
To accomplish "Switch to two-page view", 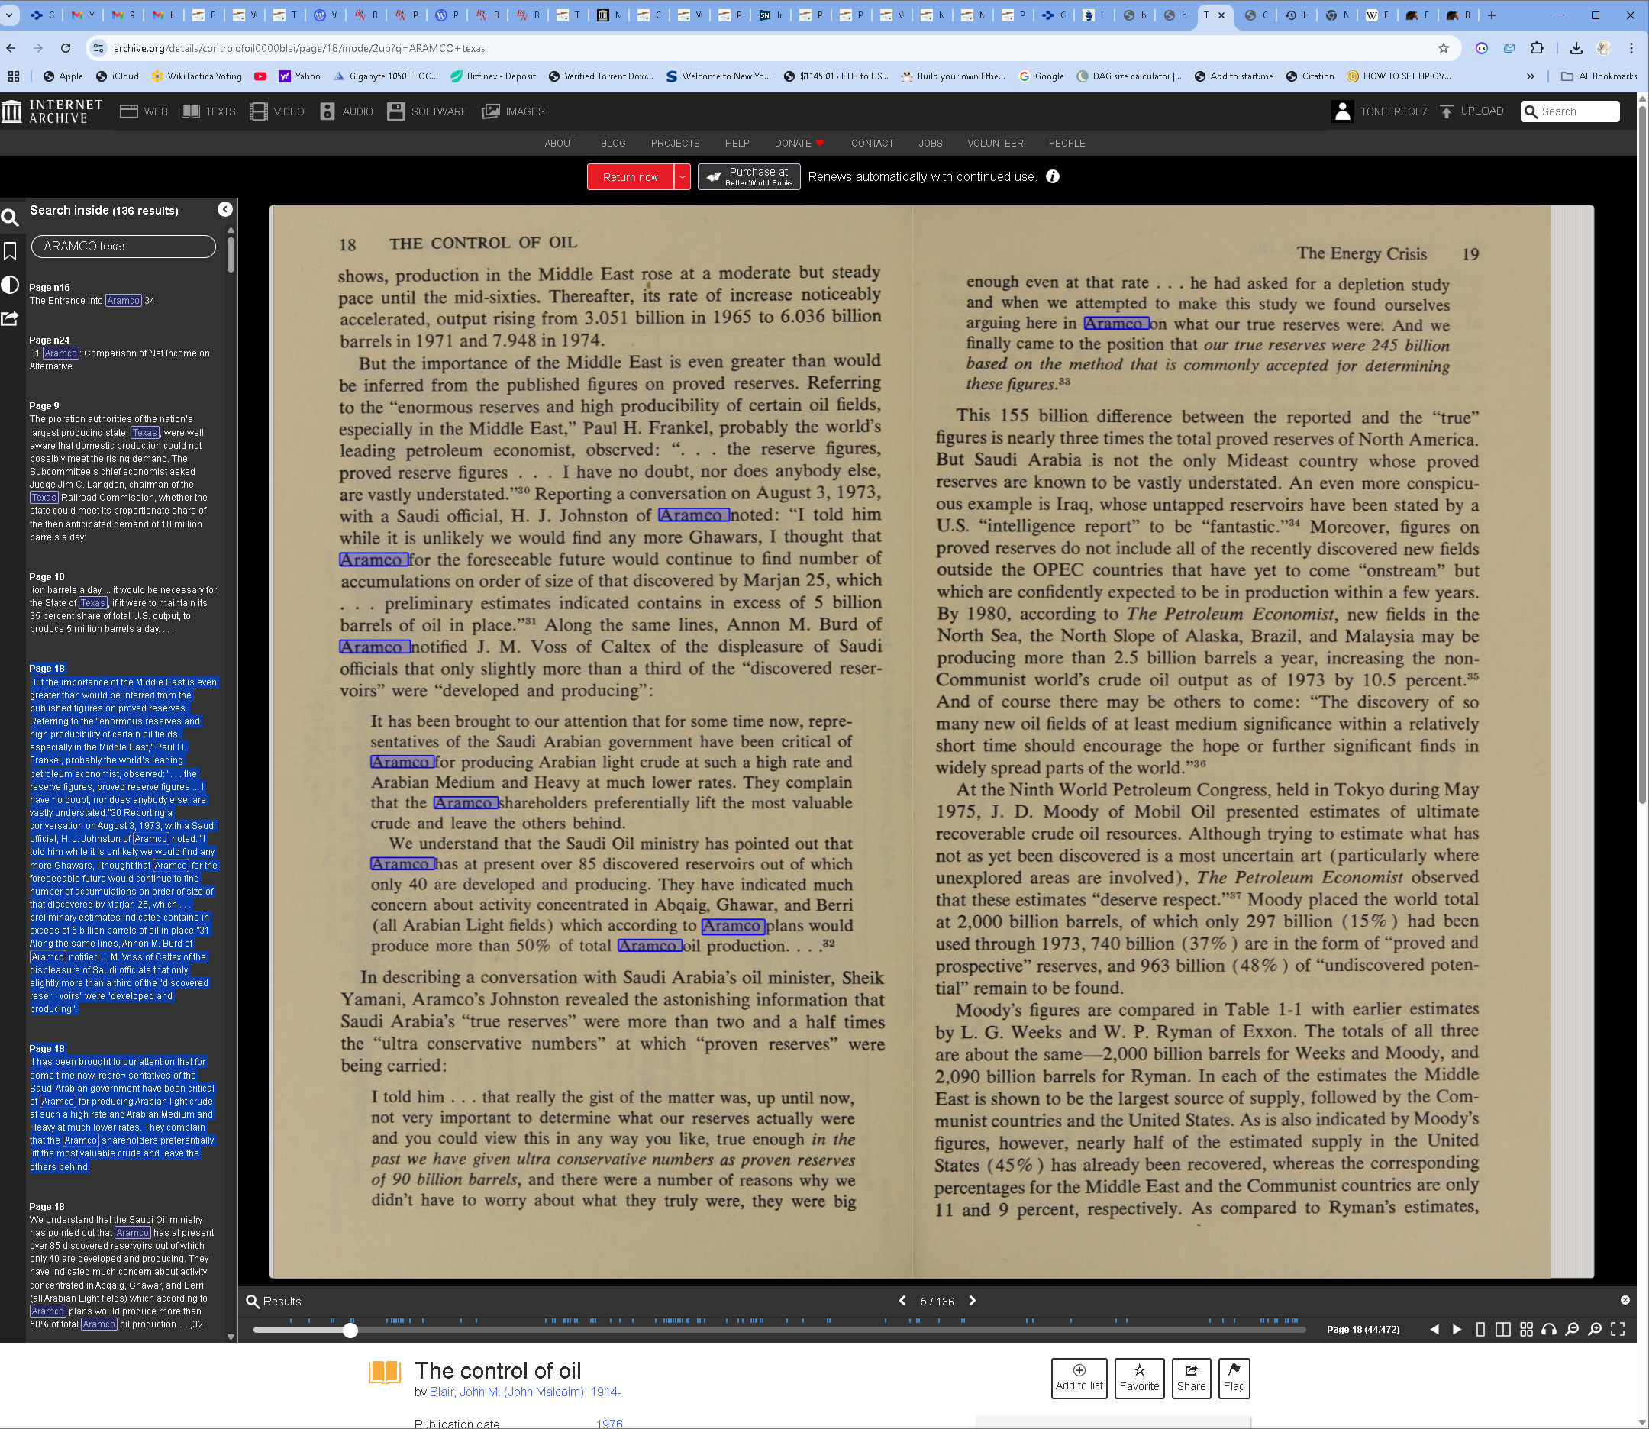I will pyautogui.click(x=1503, y=1329).
